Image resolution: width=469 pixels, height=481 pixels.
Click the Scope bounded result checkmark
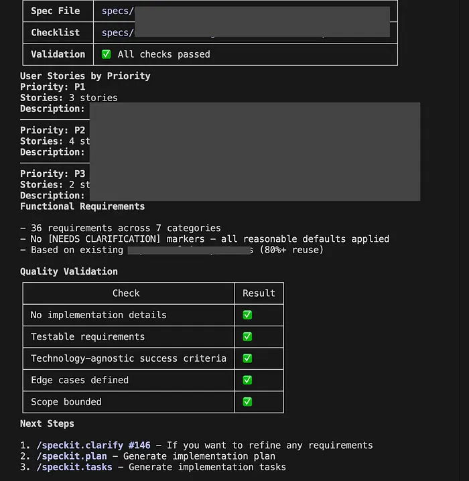tap(247, 402)
